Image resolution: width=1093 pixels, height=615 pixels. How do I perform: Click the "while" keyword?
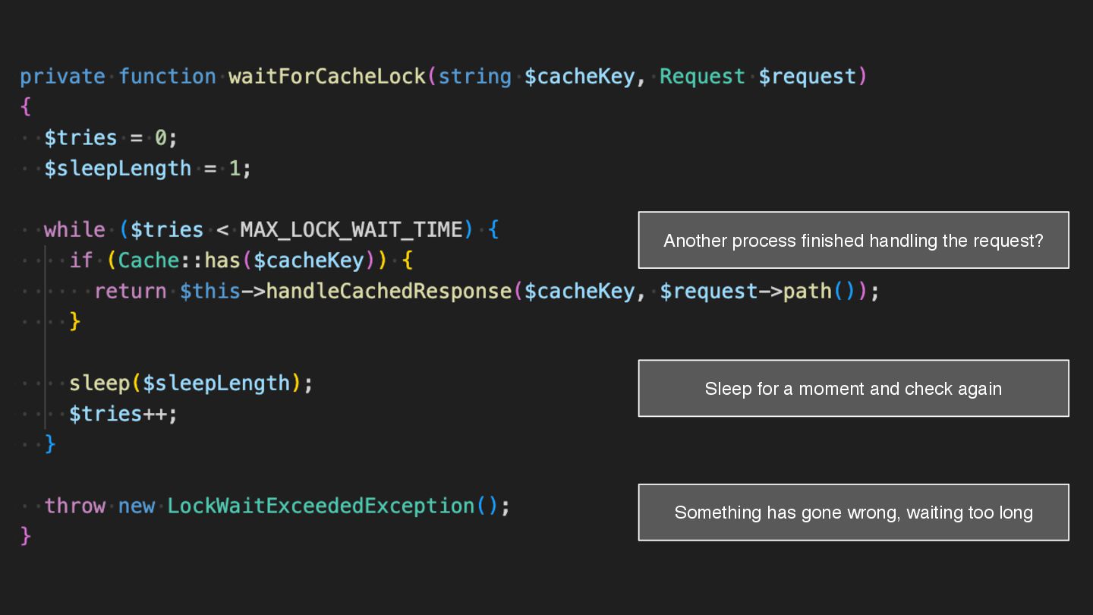coord(74,230)
